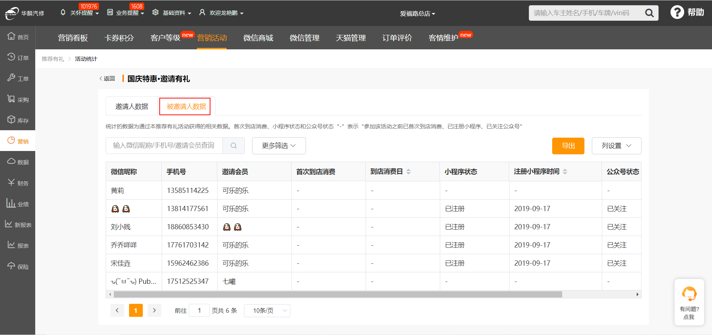Click invited member 七曦 cell
The image size is (712, 335).
[229, 281]
